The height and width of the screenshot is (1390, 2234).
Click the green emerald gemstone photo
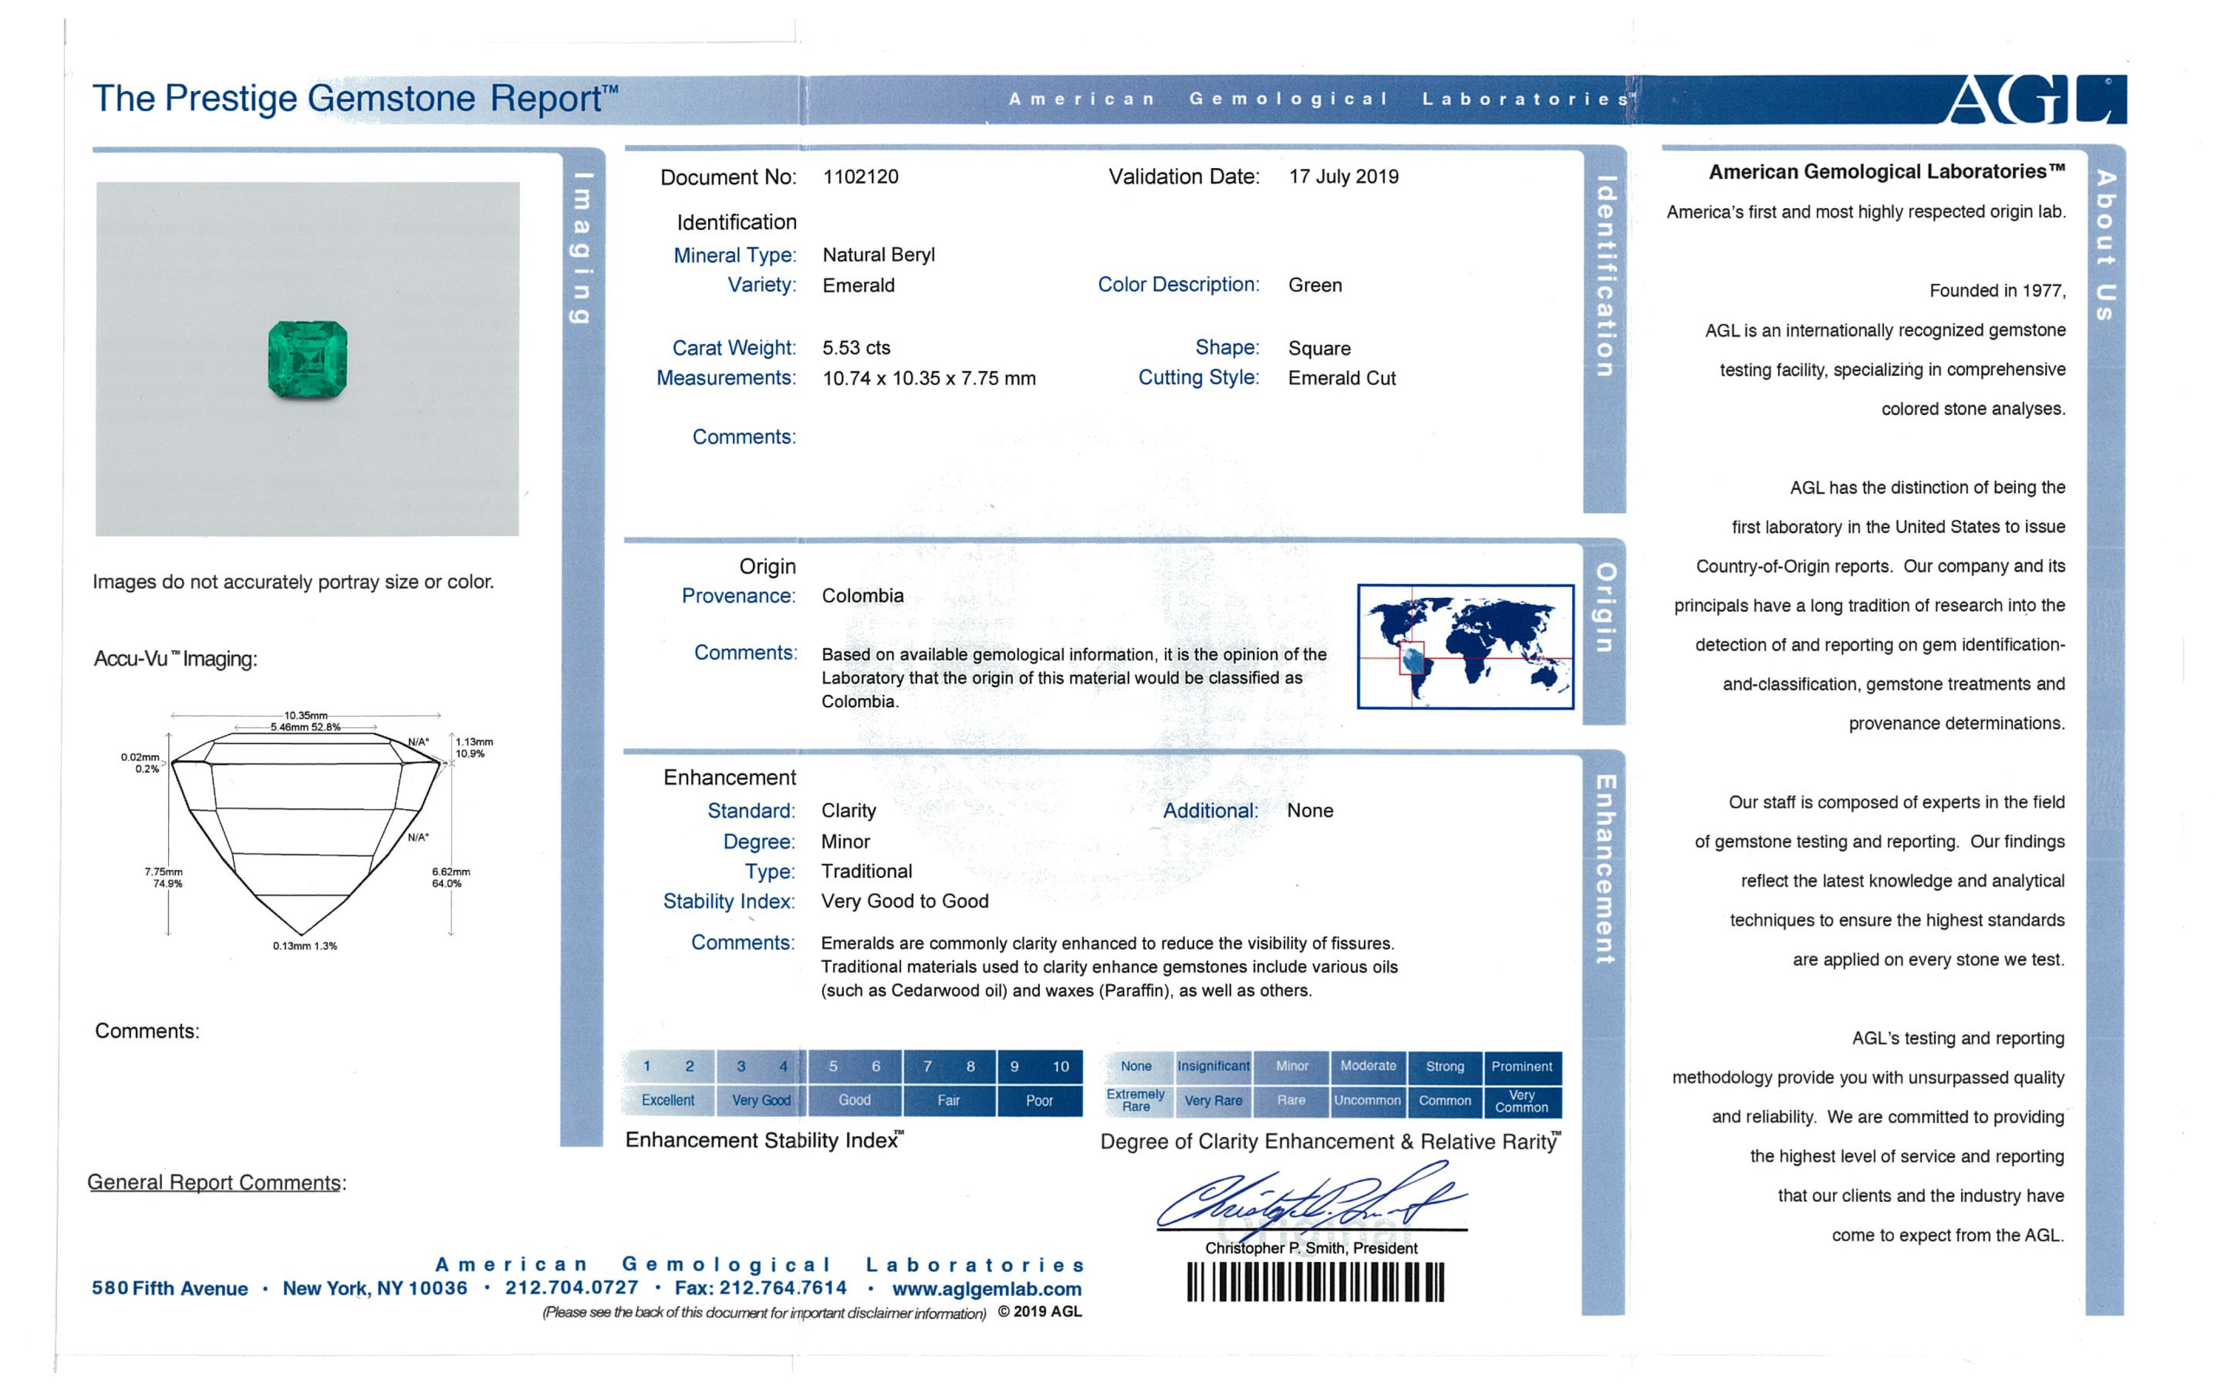(307, 360)
